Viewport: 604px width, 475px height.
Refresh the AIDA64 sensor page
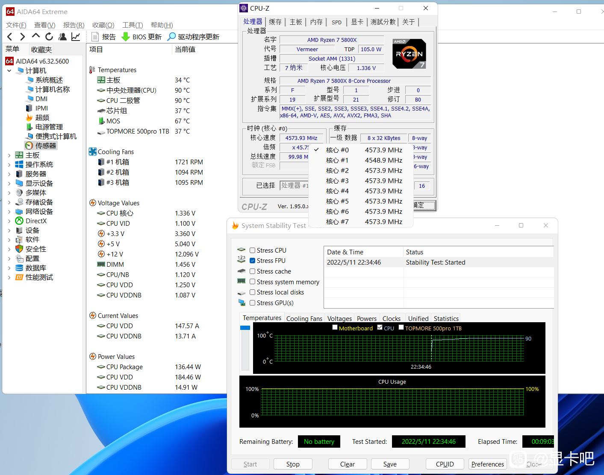(49, 37)
